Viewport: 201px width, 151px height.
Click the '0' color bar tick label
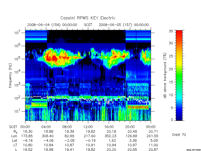pos(172,120)
